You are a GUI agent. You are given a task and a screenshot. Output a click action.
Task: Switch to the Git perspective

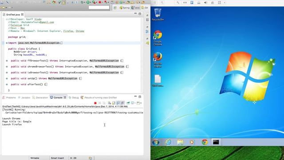[x=145, y=8]
